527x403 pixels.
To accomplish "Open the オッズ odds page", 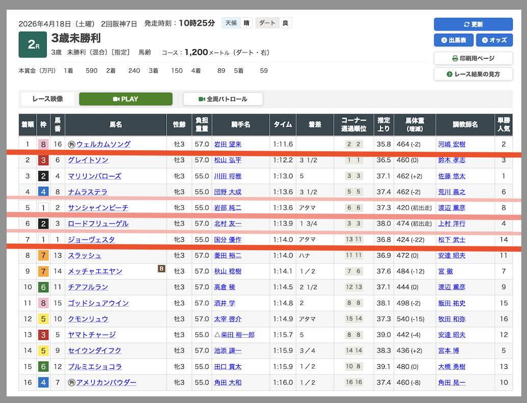I will [x=494, y=40].
